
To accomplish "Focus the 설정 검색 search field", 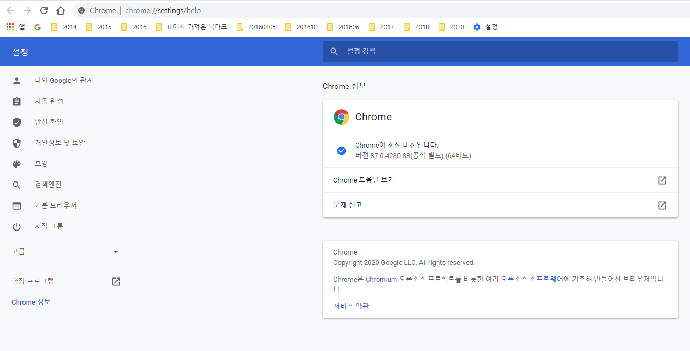I will click(x=500, y=51).
